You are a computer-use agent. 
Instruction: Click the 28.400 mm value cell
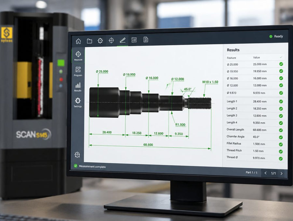(x=260, y=101)
